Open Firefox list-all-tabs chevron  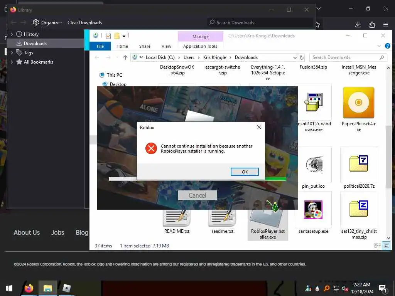click(x=319, y=8)
